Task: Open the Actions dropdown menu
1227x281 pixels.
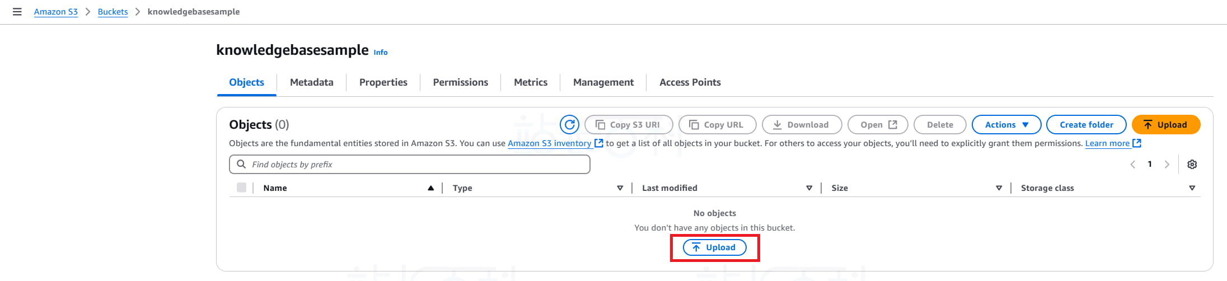Action: [1006, 125]
